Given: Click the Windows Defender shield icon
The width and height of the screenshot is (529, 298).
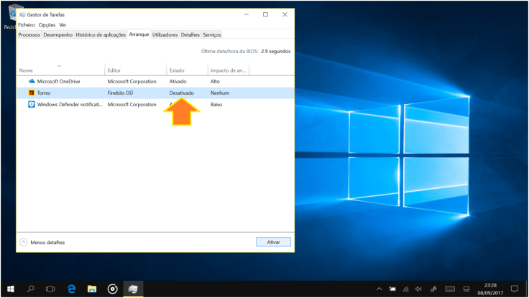Looking at the screenshot, I should 31,104.
